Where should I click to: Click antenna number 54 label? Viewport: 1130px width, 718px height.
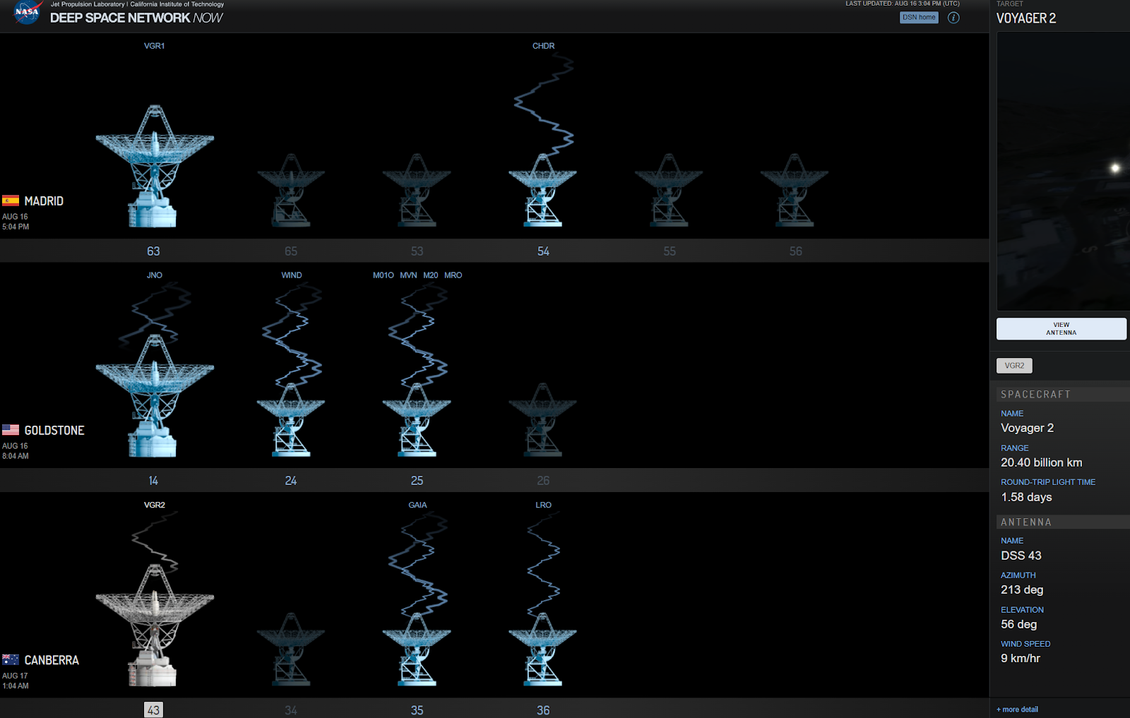coord(543,251)
